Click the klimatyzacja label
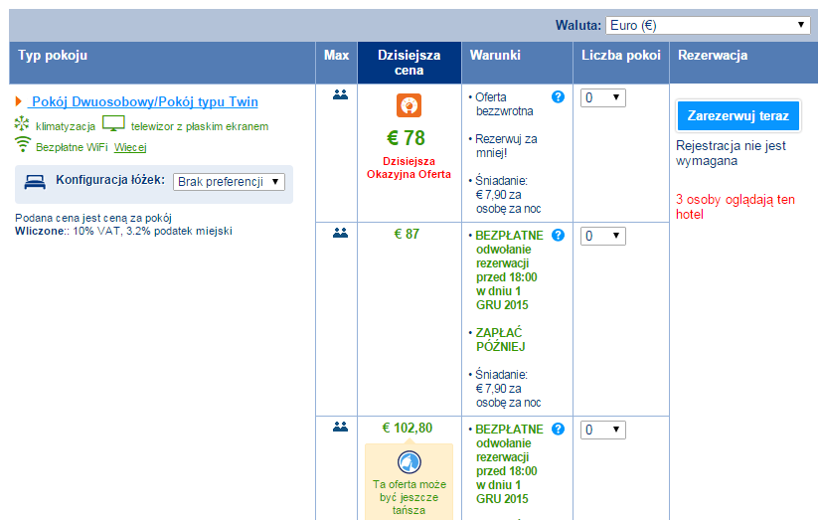820x520 pixels. click(66, 126)
